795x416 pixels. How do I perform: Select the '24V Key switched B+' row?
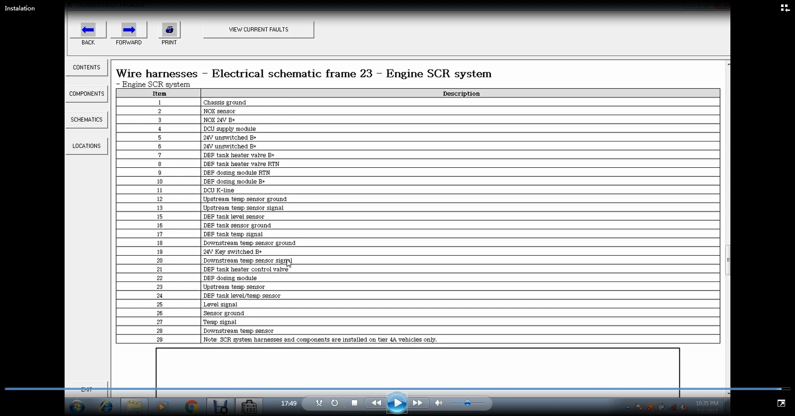click(x=418, y=252)
